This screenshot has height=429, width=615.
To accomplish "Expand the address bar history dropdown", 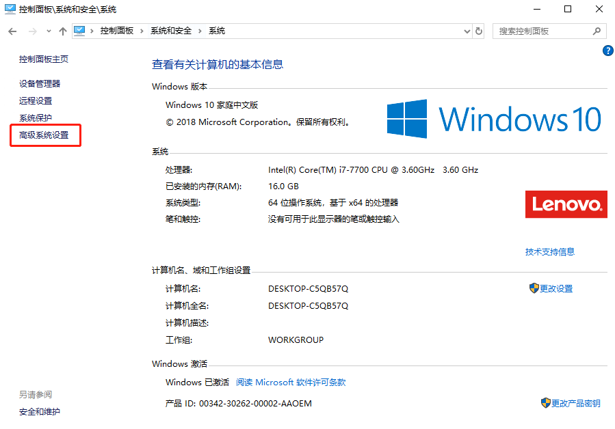I will 467,31.
